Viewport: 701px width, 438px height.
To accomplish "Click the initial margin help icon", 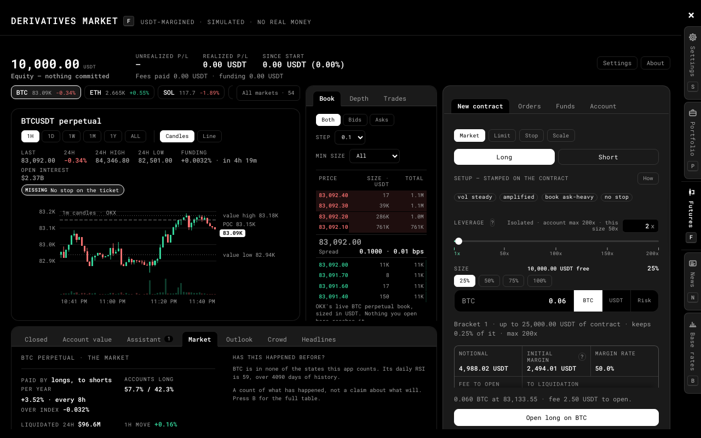I will 582,357.
